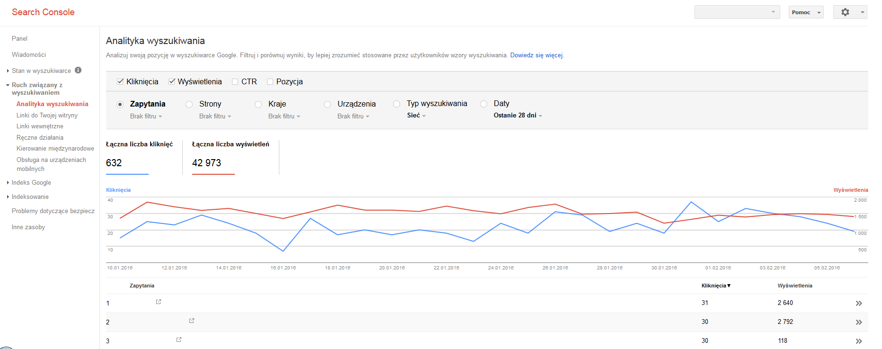Viewport: 882px width, 349px height.
Task: Open Brak filtru dropdown under Zapytania
Action: tap(146, 116)
